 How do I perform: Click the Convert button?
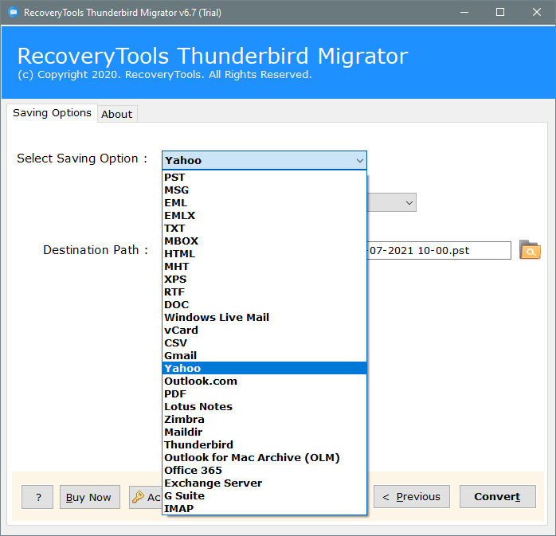click(x=498, y=497)
